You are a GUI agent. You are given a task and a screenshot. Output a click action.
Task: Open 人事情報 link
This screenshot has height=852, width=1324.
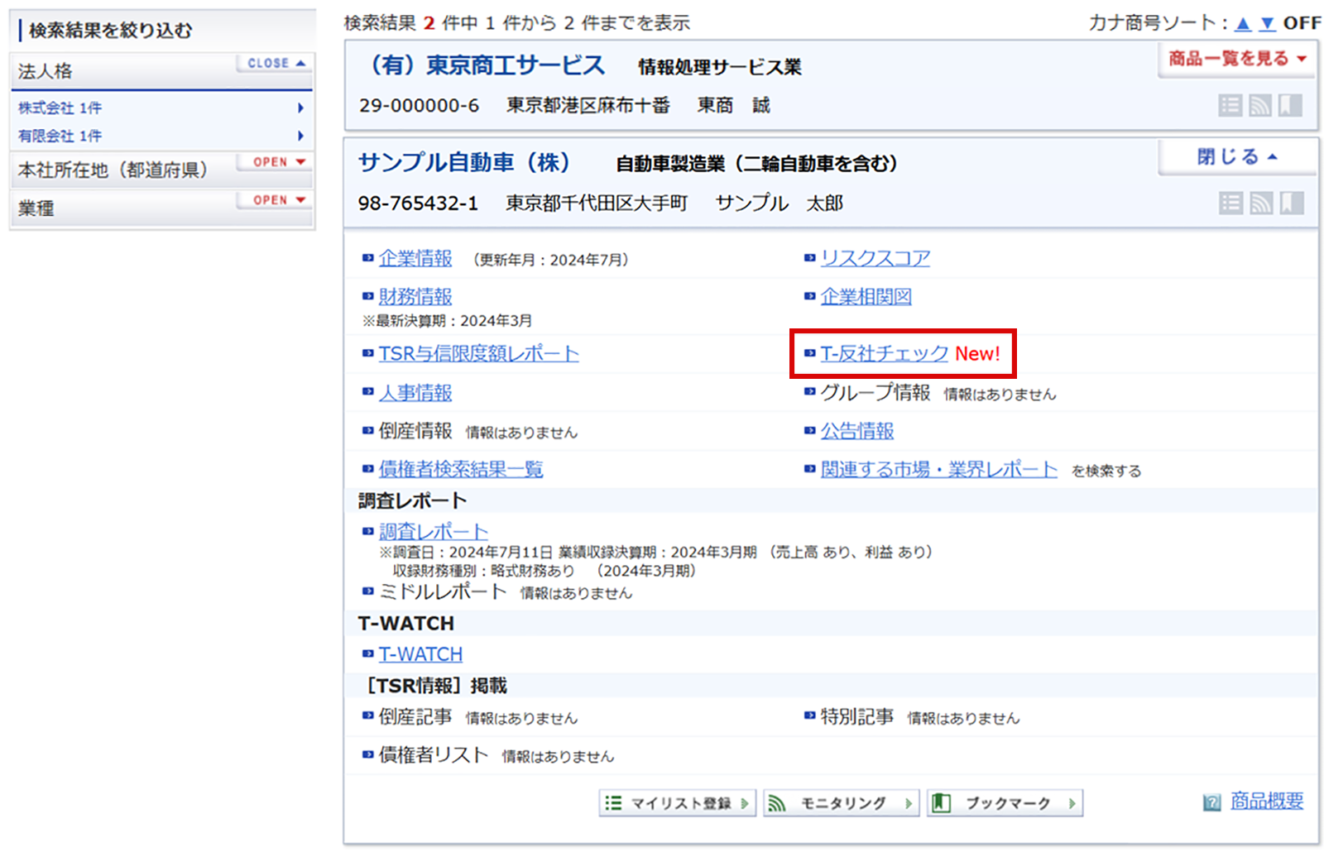coord(415,393)
